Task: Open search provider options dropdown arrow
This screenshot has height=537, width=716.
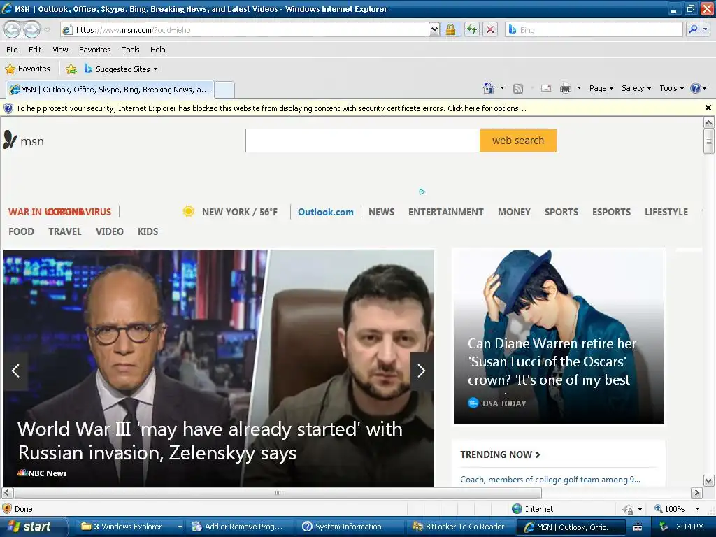Action: [x=705, y=29]
